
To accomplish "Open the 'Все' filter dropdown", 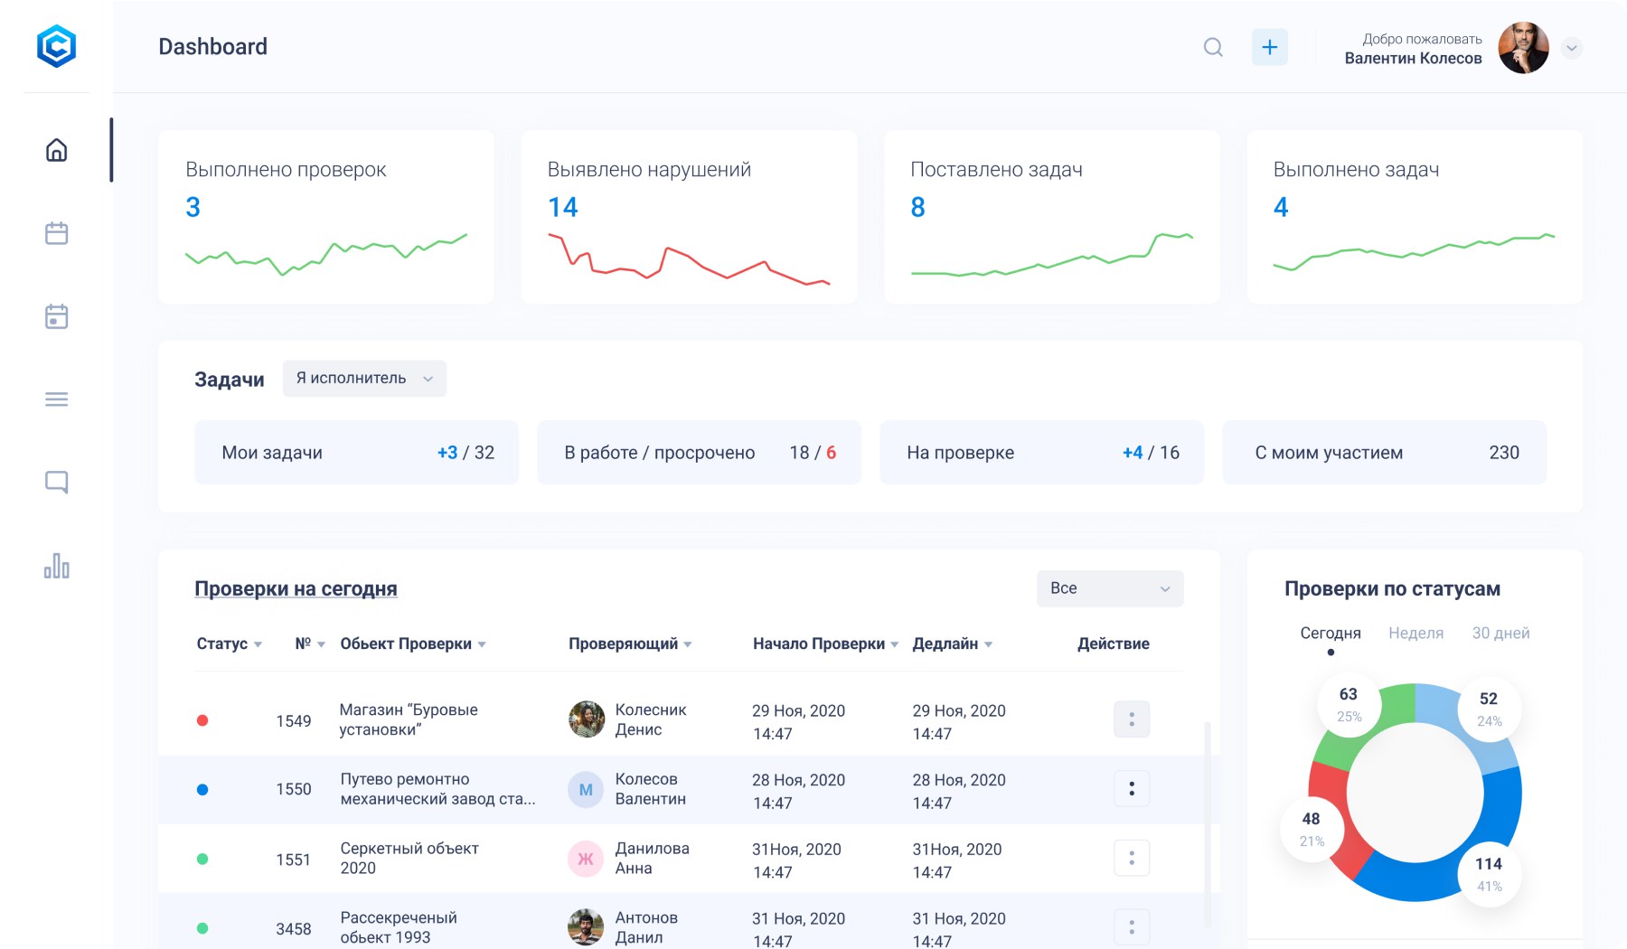I will point(1109,588).
